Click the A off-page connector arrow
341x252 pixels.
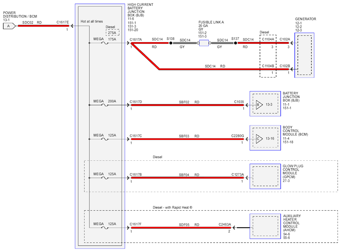(x=9, y=26)
